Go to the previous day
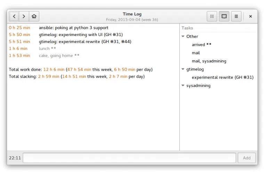 click(x=14, y=16)
